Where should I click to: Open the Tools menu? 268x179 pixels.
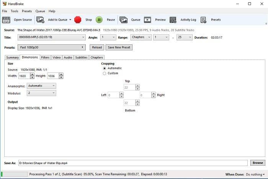[15, 11]
